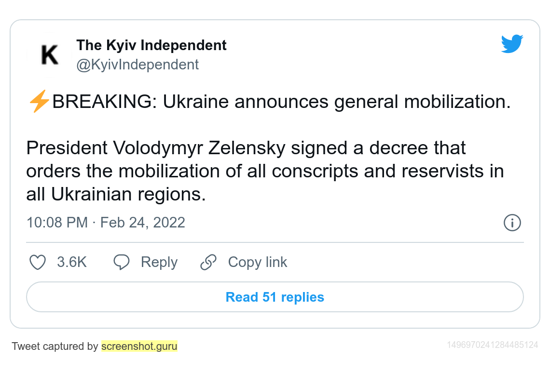Screen dimensions: 550x373
Task: Click the 10:08 PM time text
Action: coord(57,223)
